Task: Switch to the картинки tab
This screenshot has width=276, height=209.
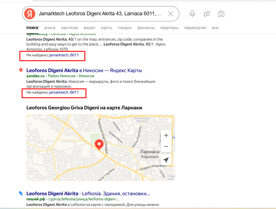Action: click(x=69, y=28)
